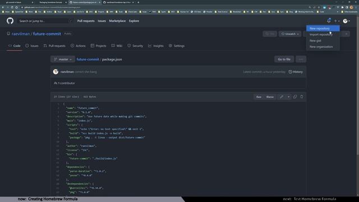This screenshot has width=359, height=202.
Task: Open the future-commit repository title link
Action: (47, 34)
